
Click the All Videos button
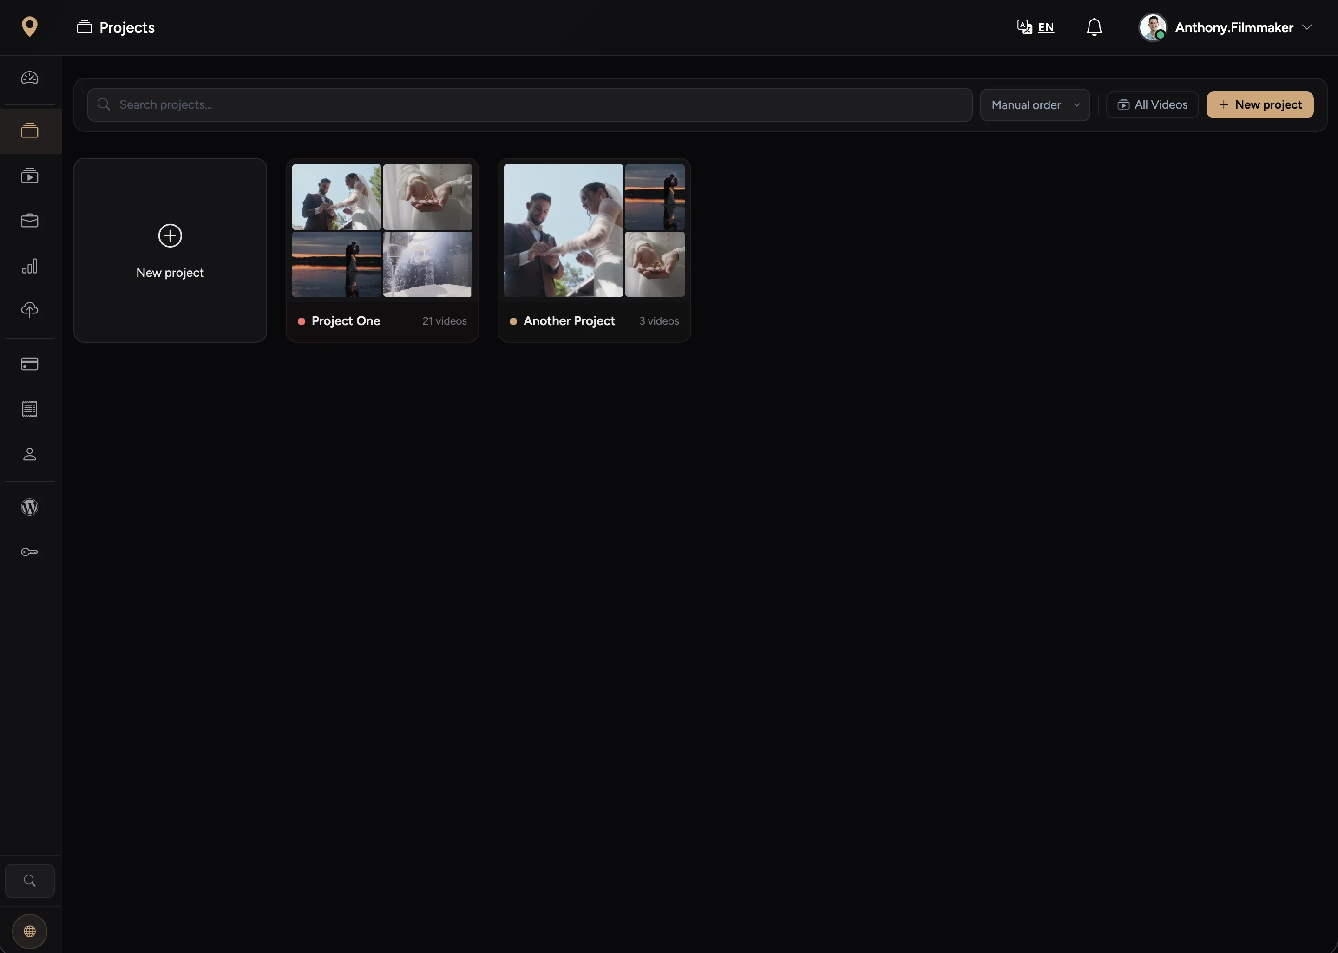click(x=1152, y=105)
